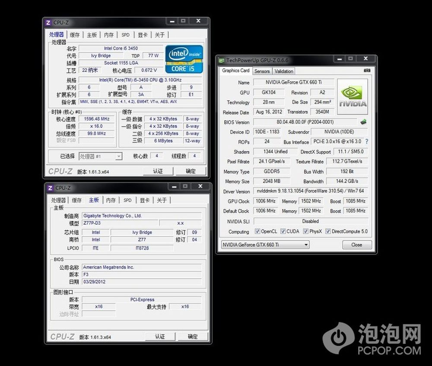The height and width of the screenshot is (366, 432).
Task: Click the Close button in GPU-Z
Action: [357, 245]
